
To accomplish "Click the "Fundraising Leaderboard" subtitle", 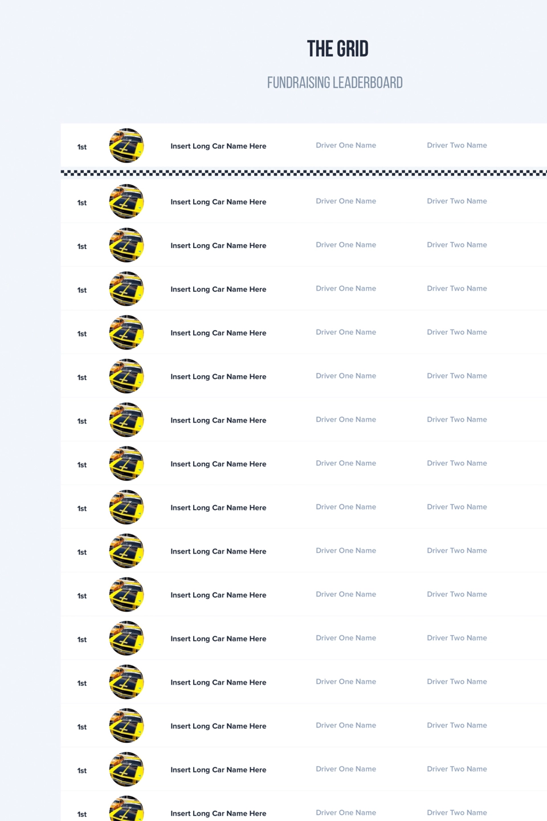I will [335, 83].
